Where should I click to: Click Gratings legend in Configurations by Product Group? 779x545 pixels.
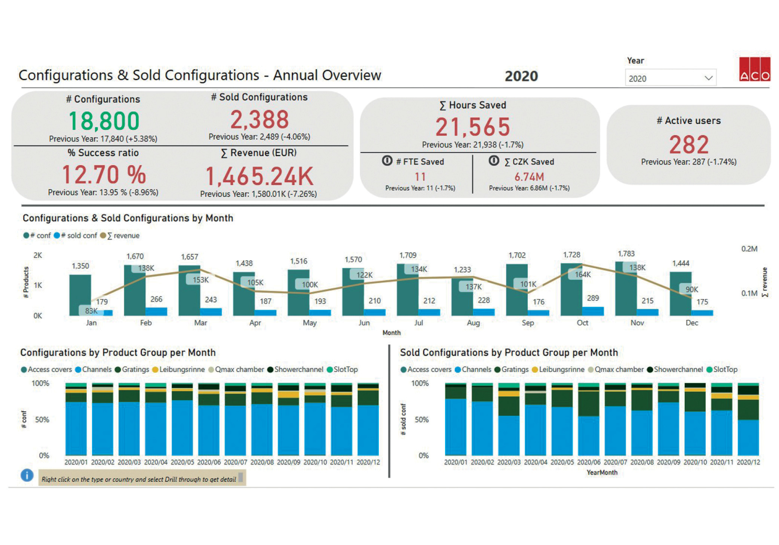pos(132,369)
